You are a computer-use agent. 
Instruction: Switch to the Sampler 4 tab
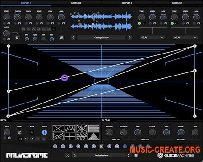pos(177,3)
